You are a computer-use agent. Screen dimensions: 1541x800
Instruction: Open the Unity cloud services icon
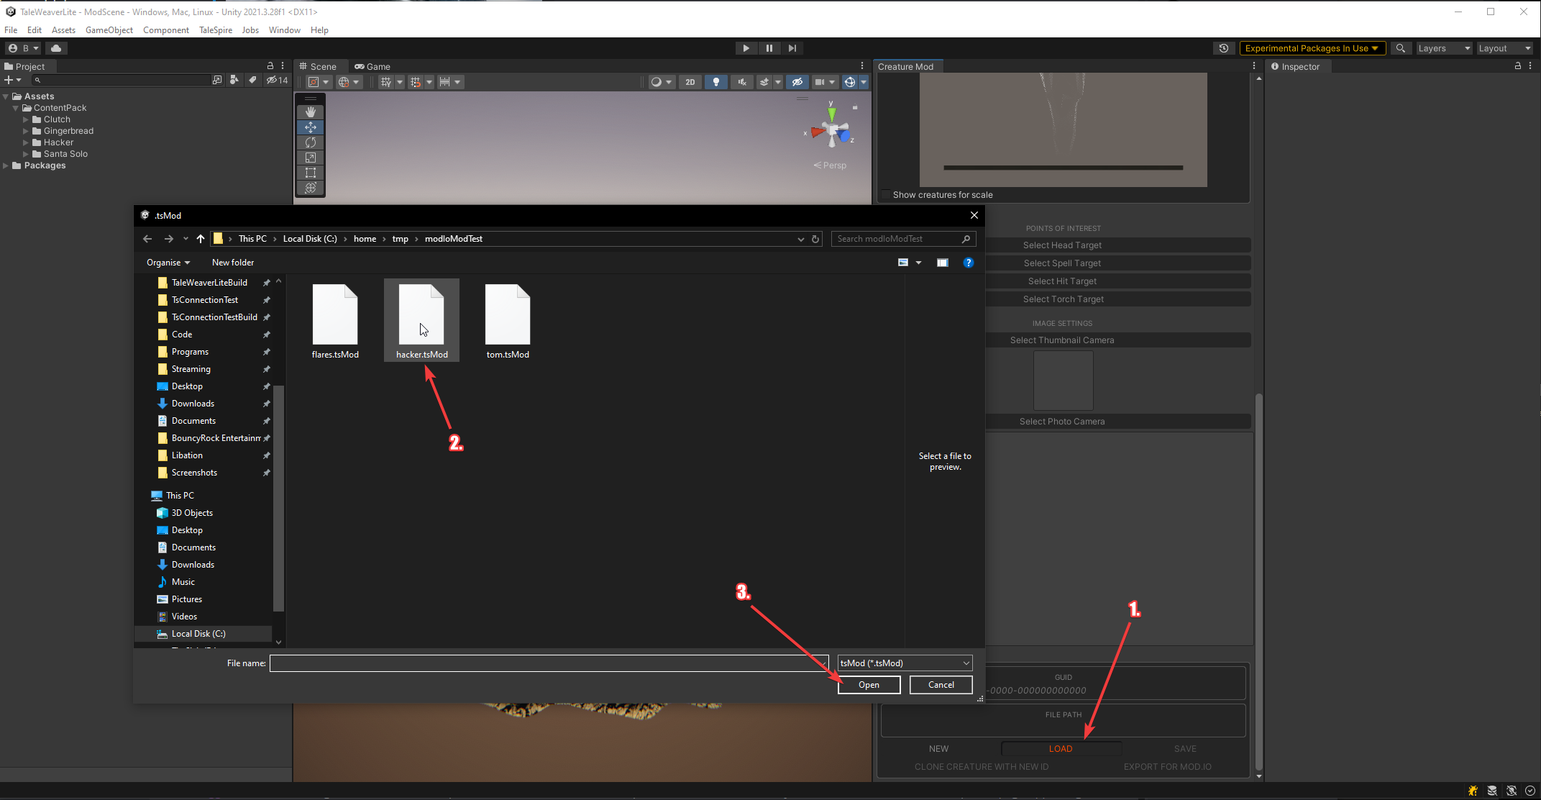pos(56,48)
